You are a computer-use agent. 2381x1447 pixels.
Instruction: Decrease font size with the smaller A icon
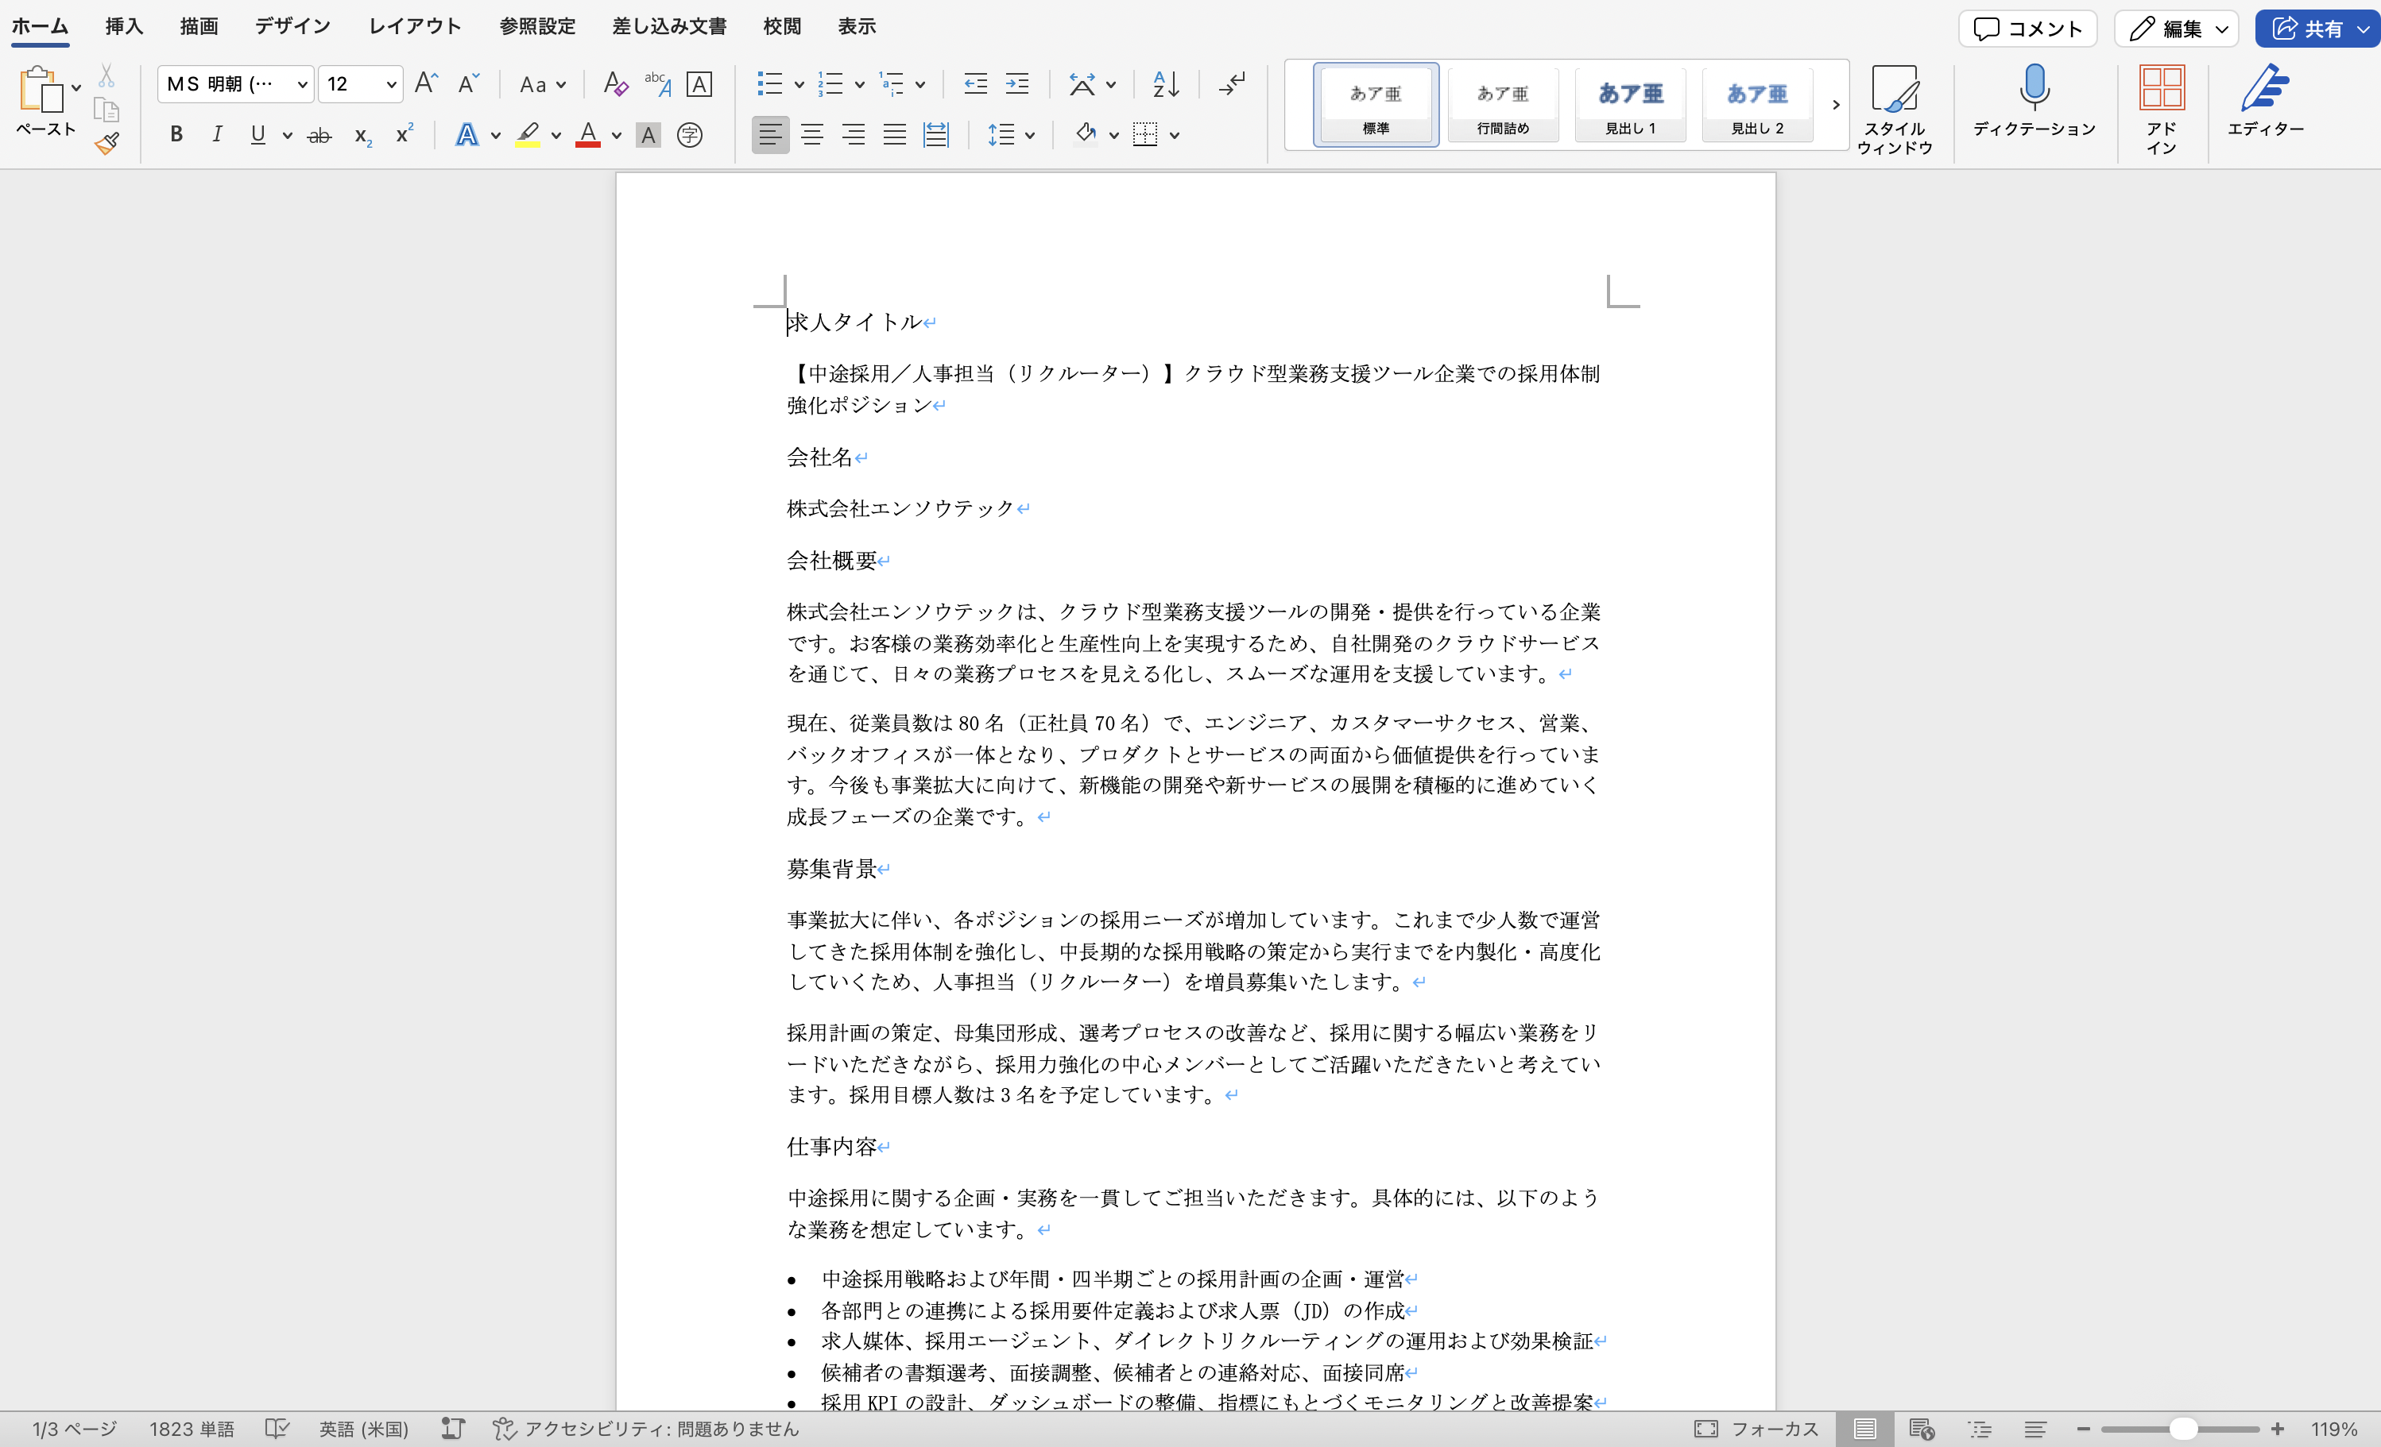coord(469,83)
